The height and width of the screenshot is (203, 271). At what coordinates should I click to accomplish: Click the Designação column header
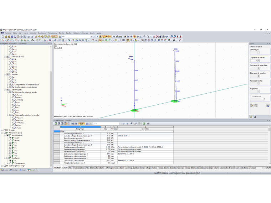(x=80, y=129)
